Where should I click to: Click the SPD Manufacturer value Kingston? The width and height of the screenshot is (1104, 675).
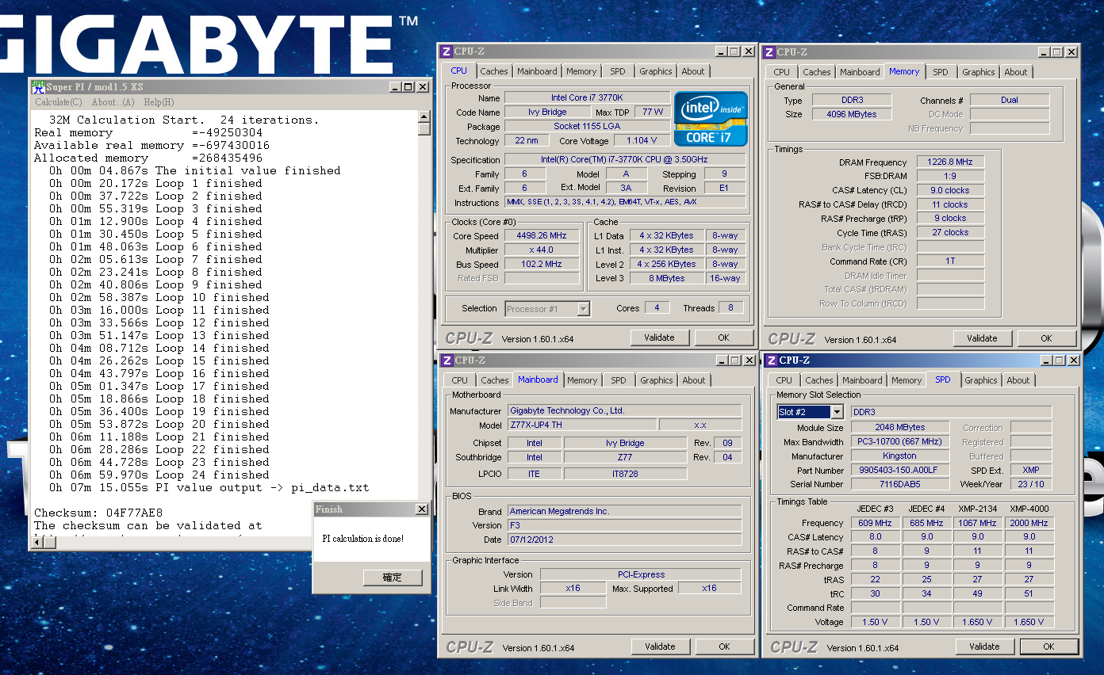899,456
